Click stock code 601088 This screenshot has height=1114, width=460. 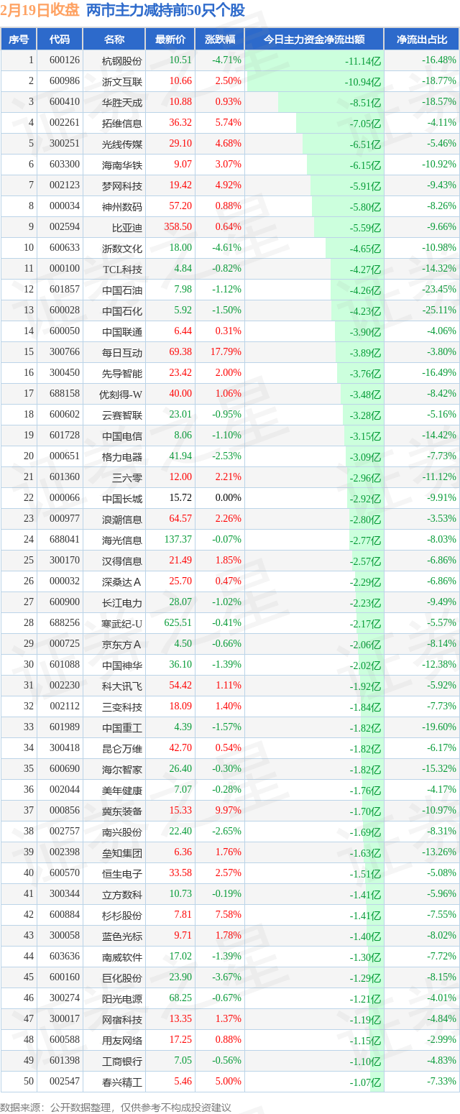coord(65,665)
